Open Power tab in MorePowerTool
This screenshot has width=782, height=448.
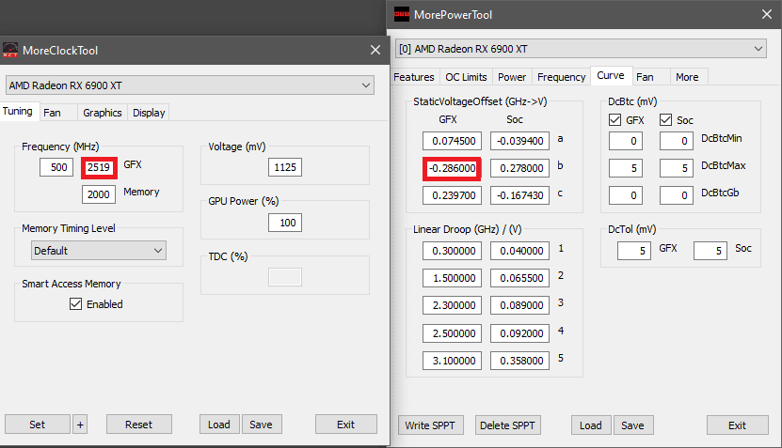512,77
